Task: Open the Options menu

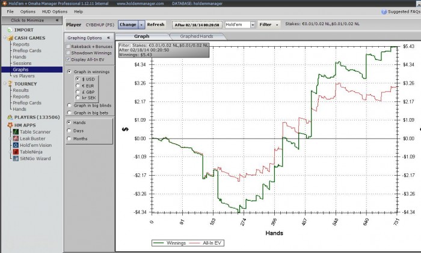Action: 28,11
